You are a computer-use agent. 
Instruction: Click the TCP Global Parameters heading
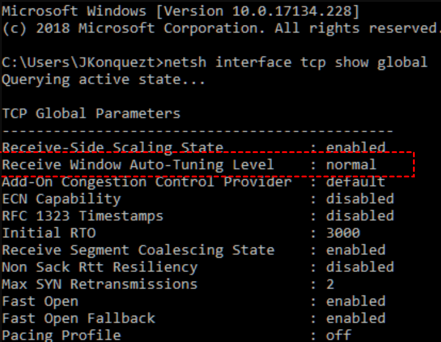coord(91,113)
